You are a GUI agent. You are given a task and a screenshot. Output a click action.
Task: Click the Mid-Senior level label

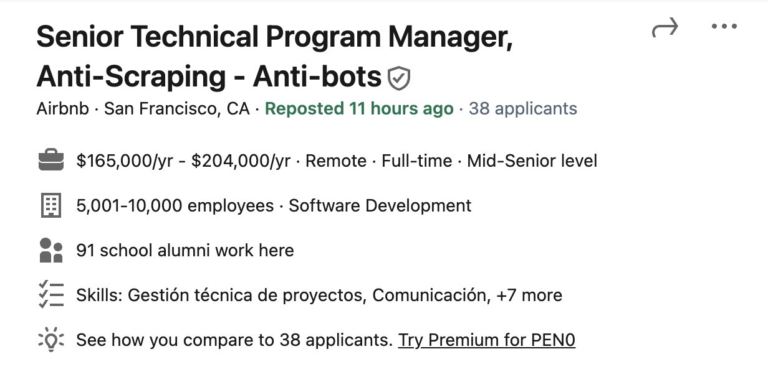[x=532, y=162]
